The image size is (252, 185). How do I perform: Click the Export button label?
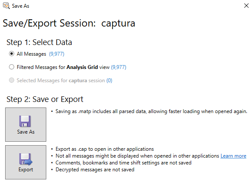(x=26, y=170)
